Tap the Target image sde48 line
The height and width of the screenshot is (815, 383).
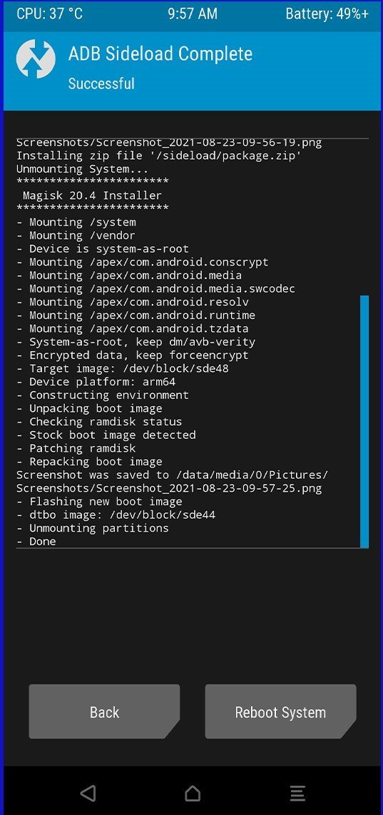tap(123, 368)
